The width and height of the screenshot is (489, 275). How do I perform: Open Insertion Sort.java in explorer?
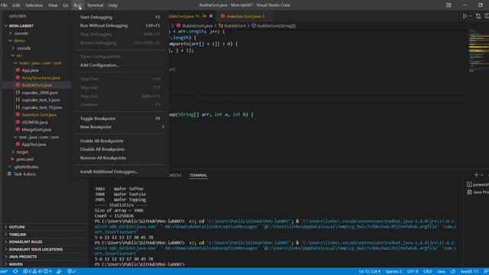(x=39, y=115)
